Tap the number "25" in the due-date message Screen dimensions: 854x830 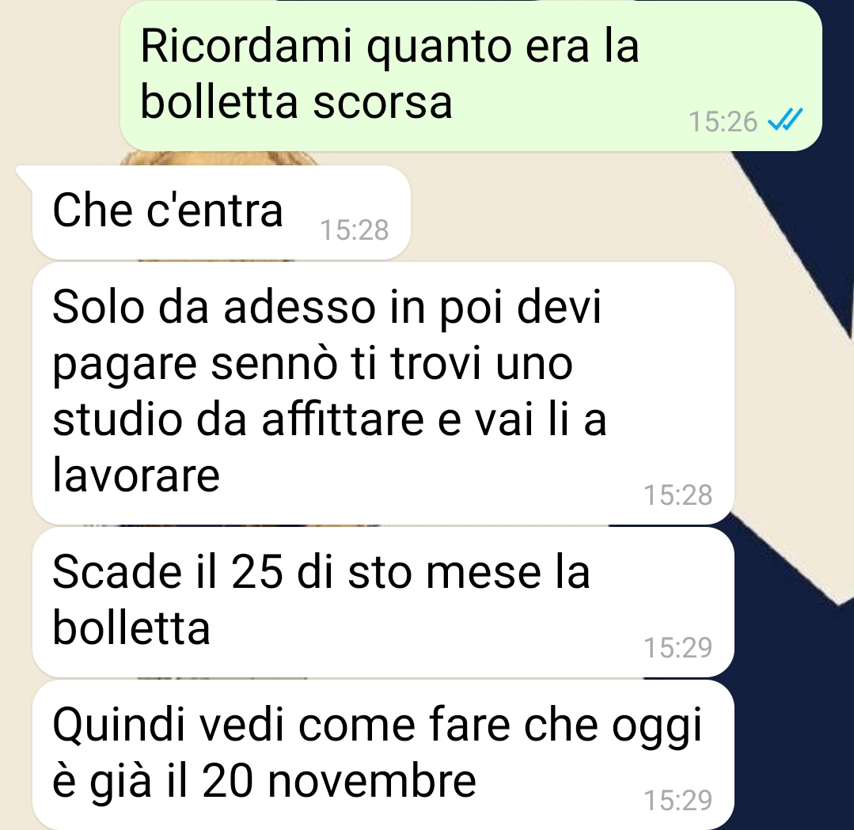tap(257, 572)
